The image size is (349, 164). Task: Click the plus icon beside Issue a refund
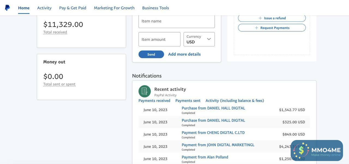[260, 18]
